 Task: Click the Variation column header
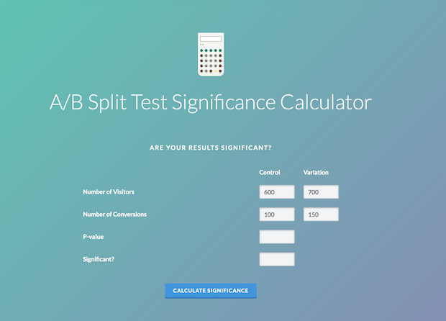coord(317,173)
